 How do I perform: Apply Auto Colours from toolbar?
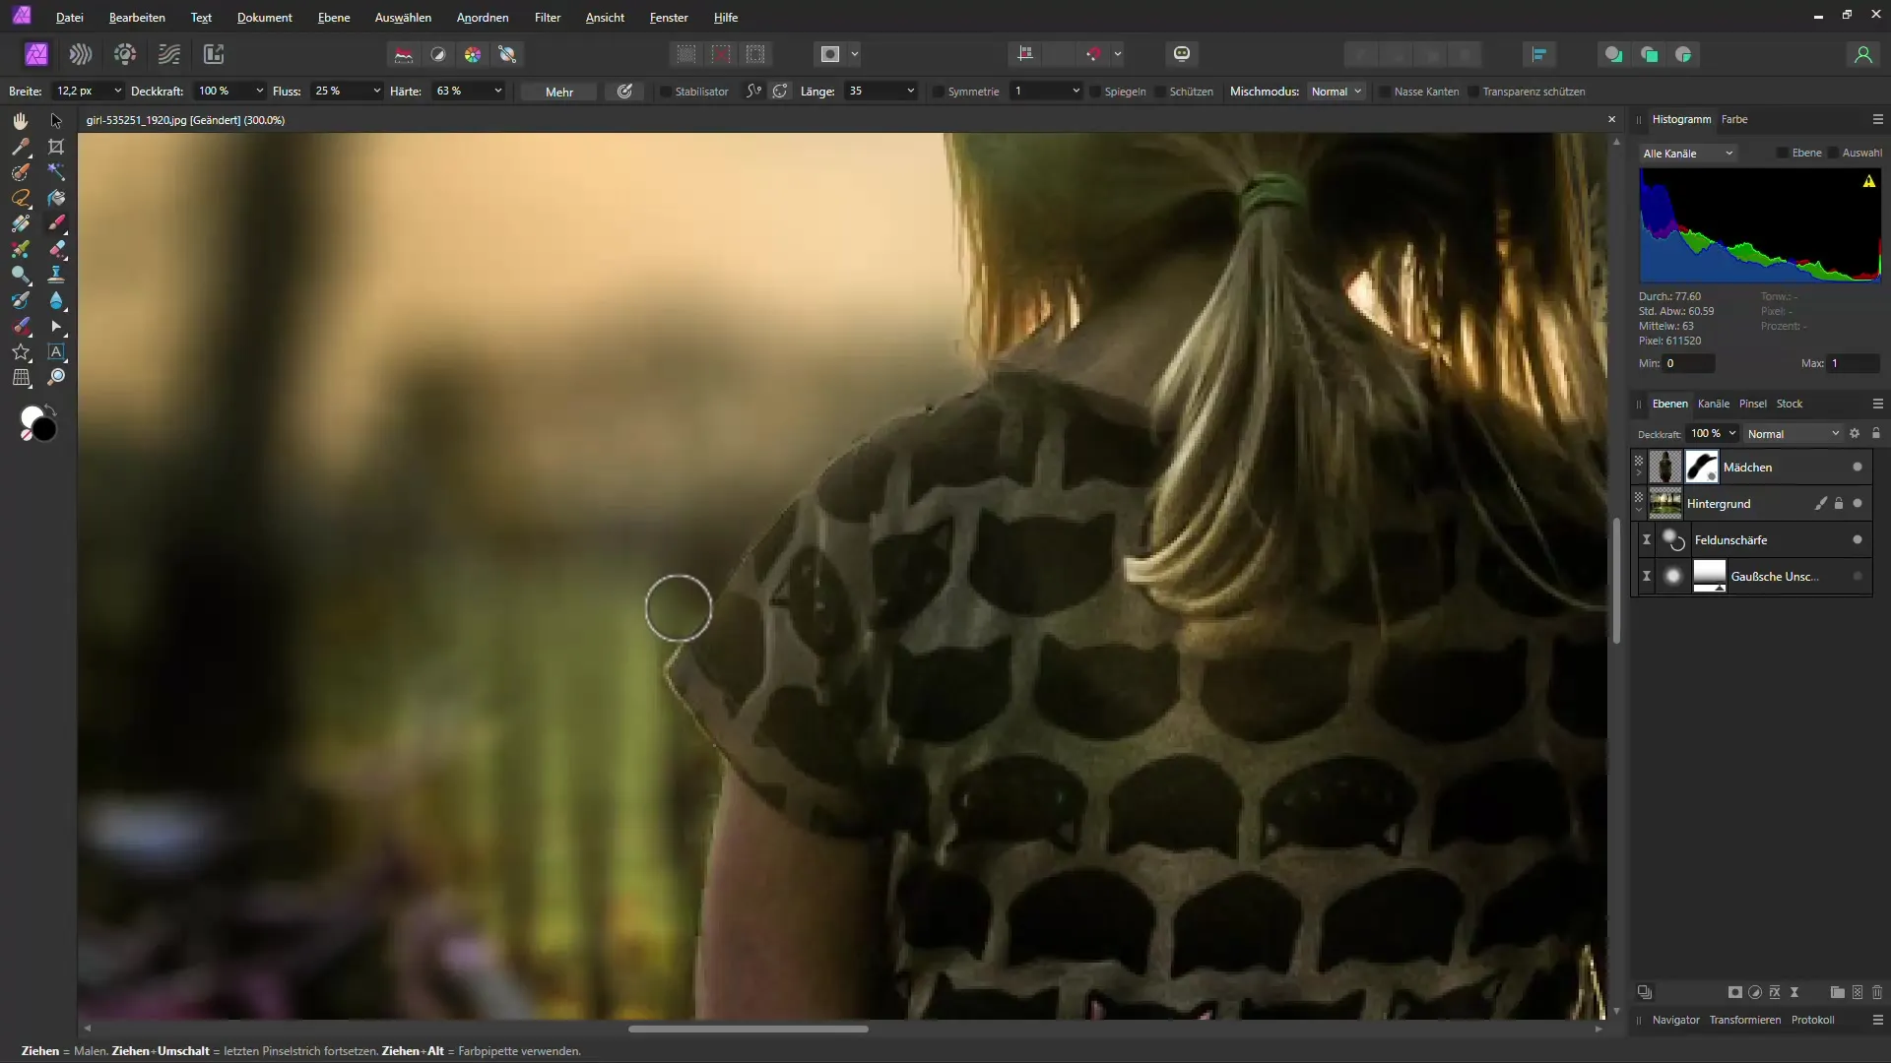click(x=473, y=54)
